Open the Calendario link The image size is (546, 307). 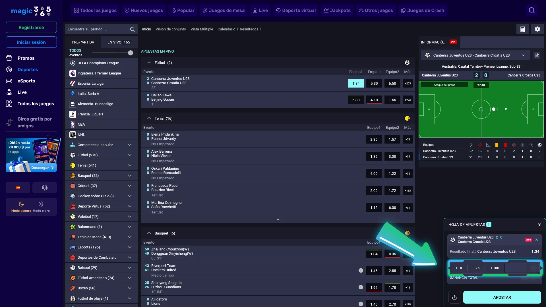pos(226,29)
